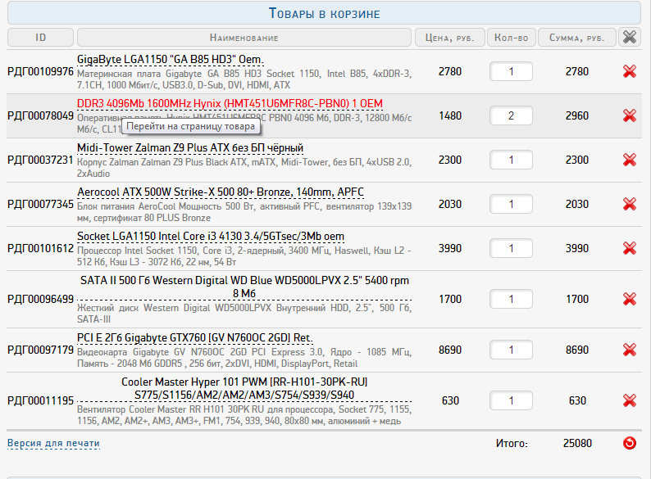Viewport: 651px width, 479px height.
Task: Click the total sum 25080
Action: click(x=577, y=443)
